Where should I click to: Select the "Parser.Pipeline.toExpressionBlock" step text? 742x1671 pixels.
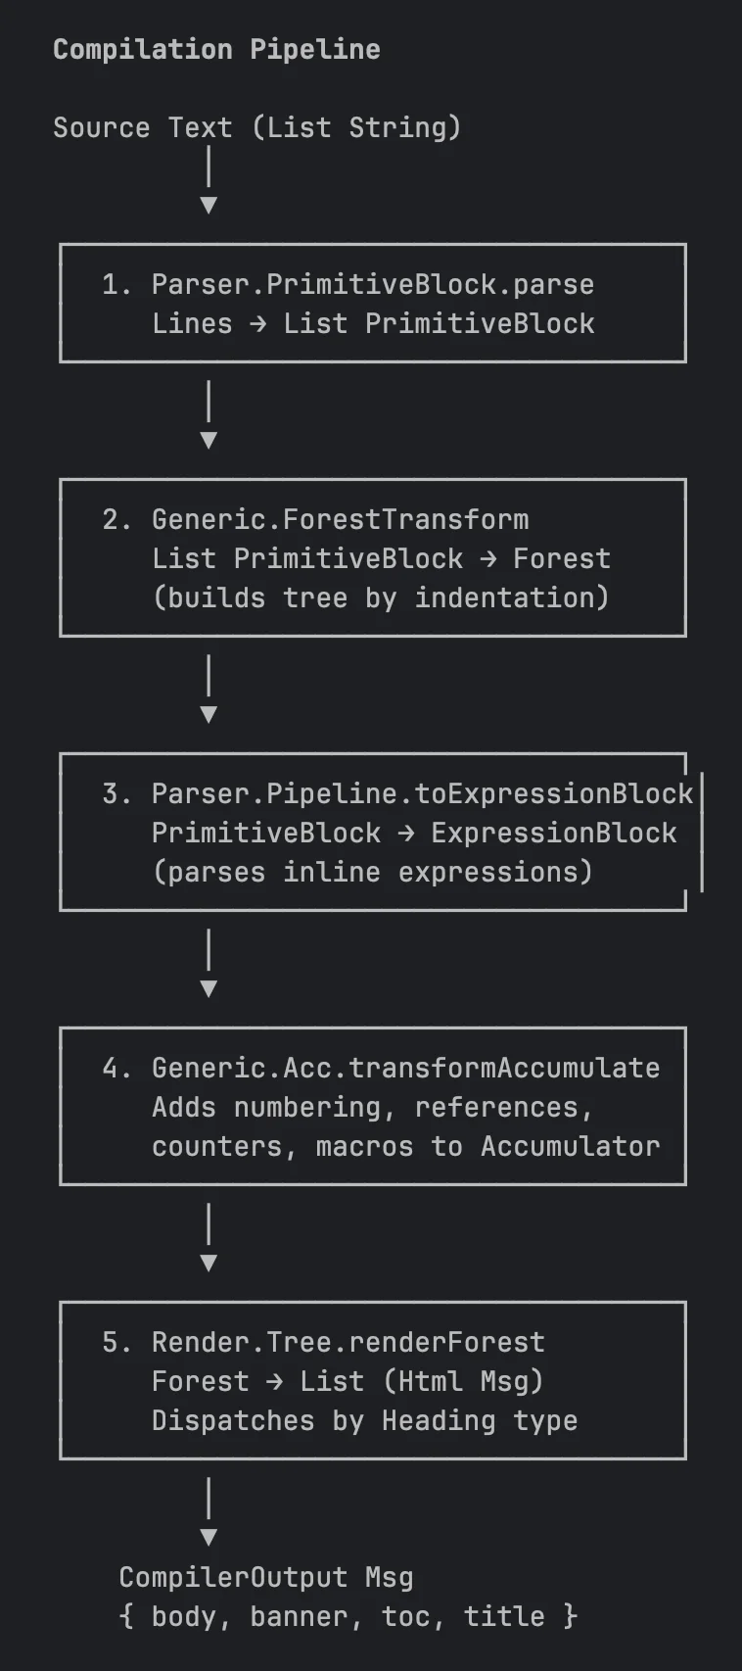pos(422,793)
